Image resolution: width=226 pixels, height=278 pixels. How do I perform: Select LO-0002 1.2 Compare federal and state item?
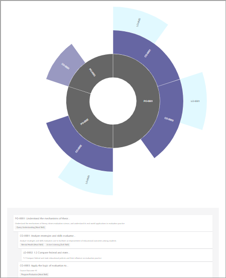click(x=117, y=255)
